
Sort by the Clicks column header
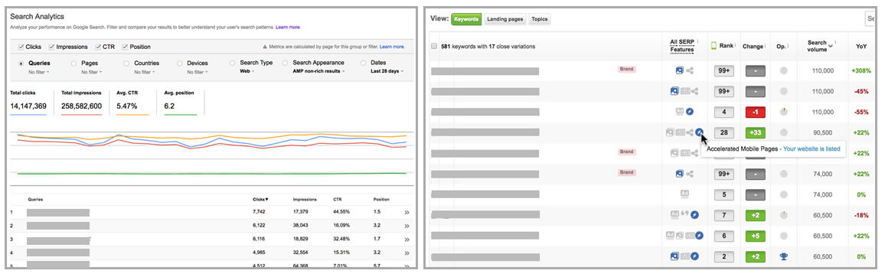click(x=260, y=199)
